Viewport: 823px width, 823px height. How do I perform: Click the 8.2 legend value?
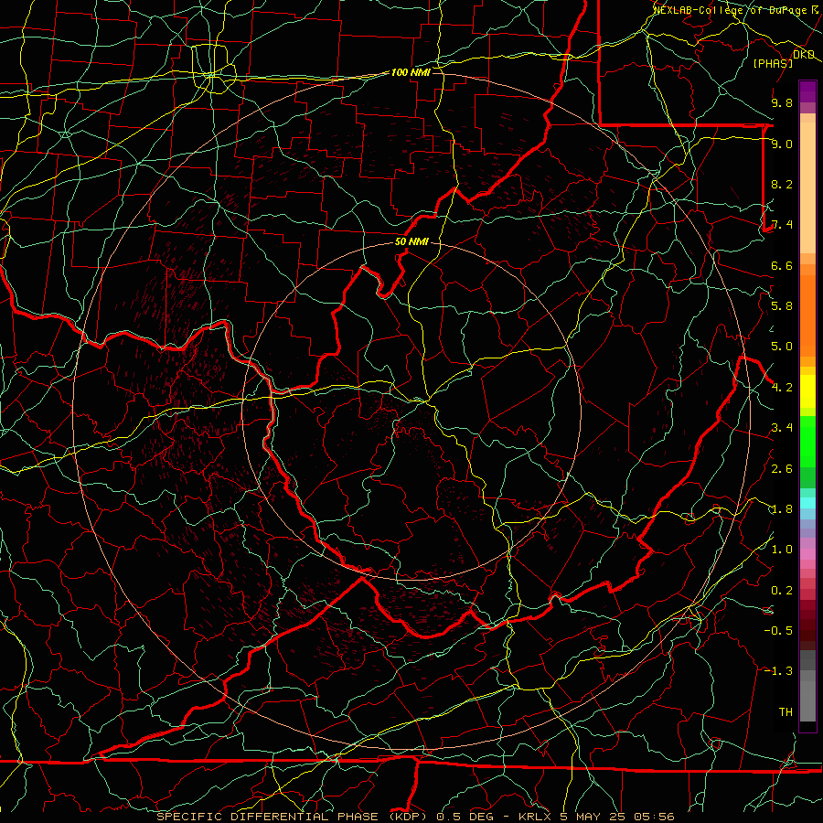pos(782,184)
